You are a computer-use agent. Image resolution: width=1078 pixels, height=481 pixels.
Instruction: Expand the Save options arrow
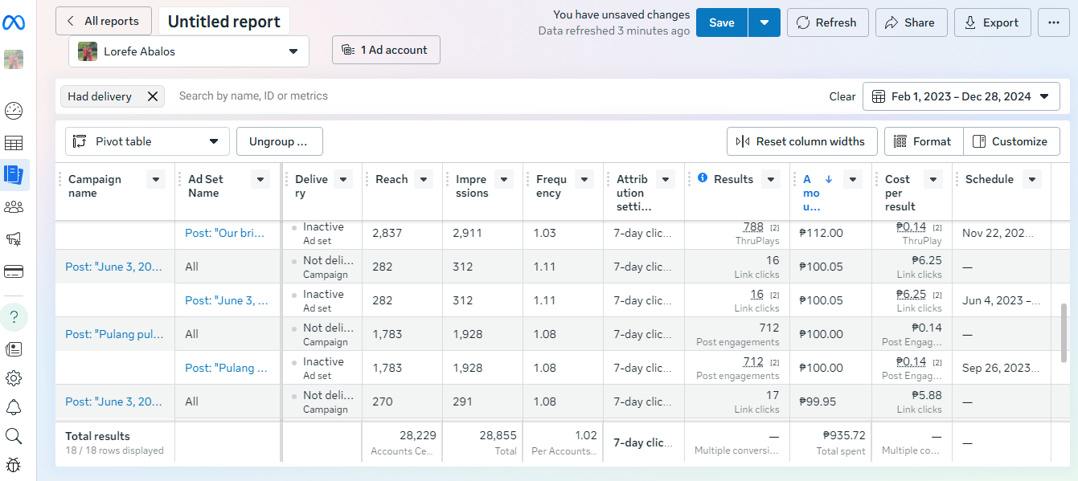pyautogui.click(x=764, y=22)
